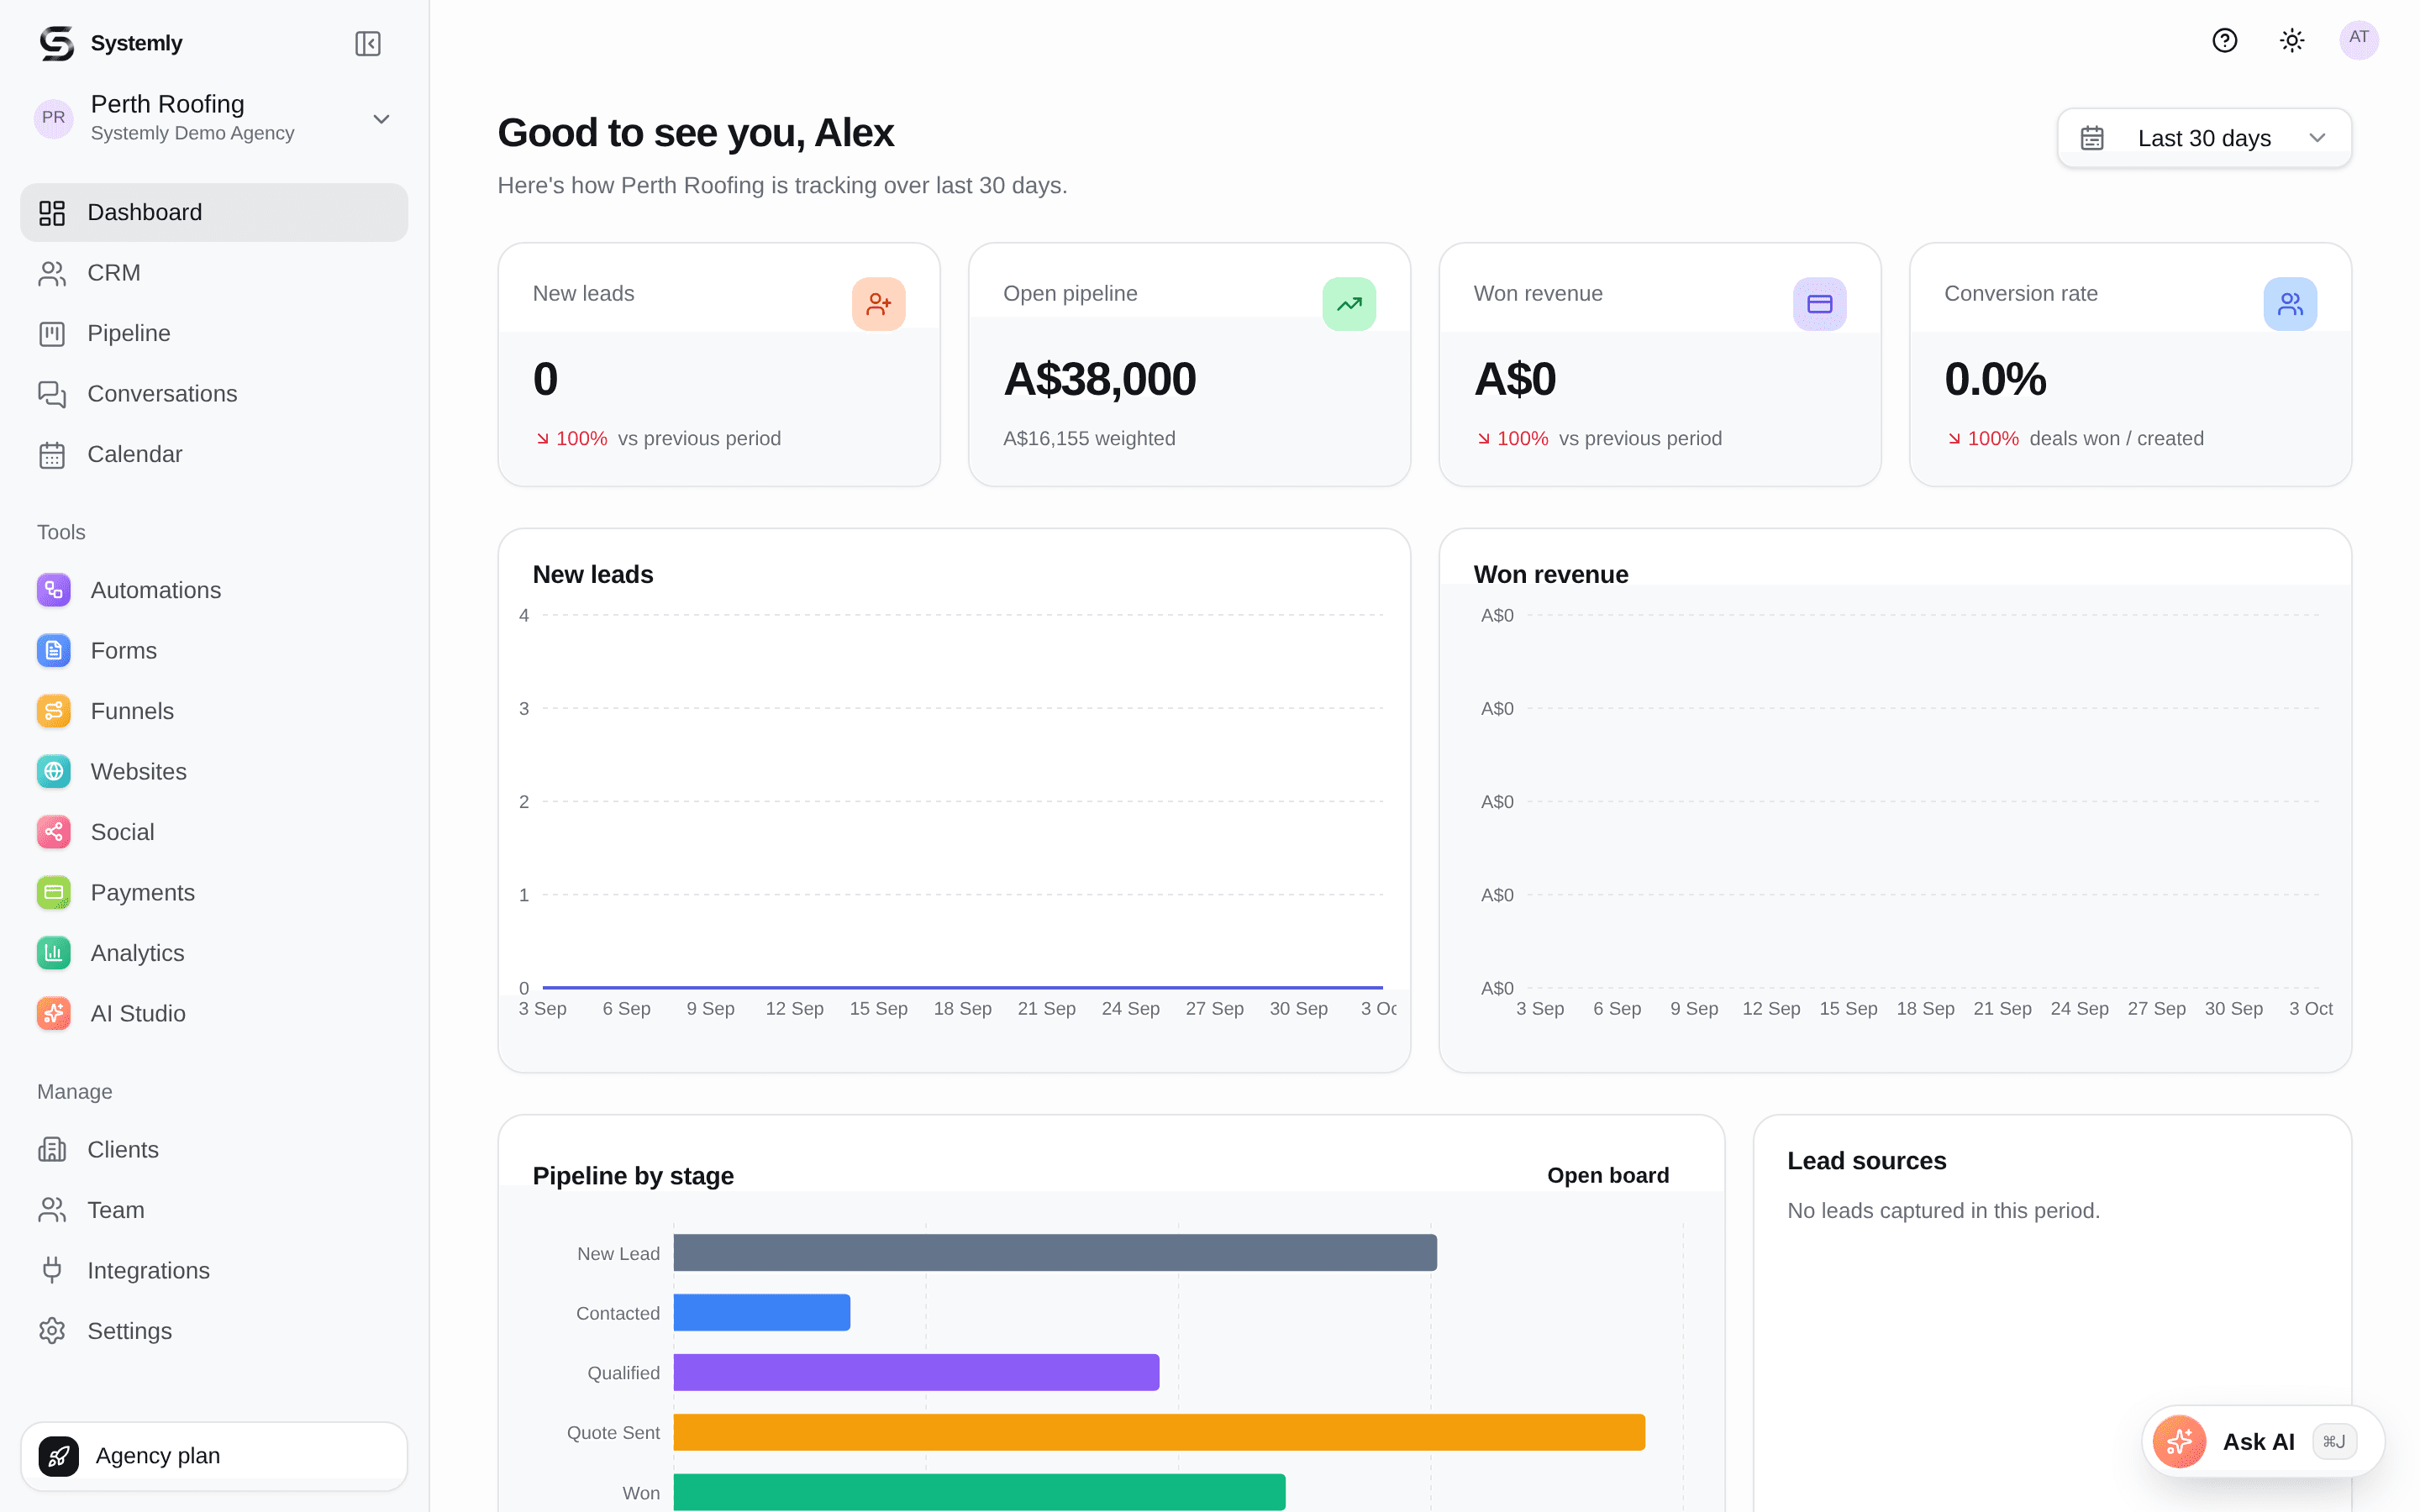Select the purple Qualified stage bar
This screenshot has height=1512, width=2420.
[x=916, y=1373]
